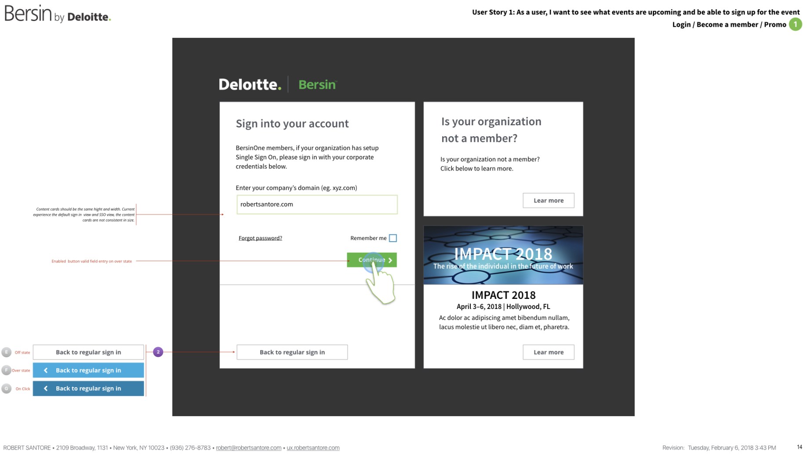Click the Revision date text in the footer
Screen dimensions: 807x454
719,448
